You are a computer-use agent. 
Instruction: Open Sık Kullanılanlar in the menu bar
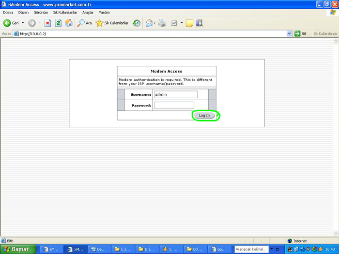click(65, 13)
